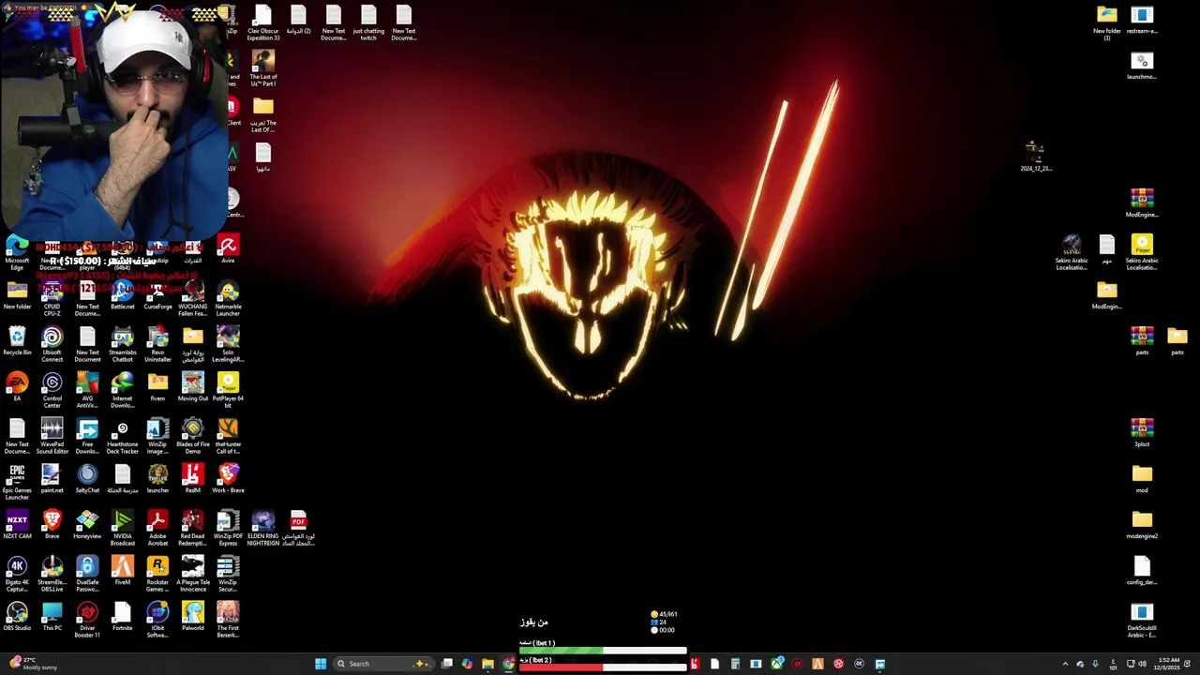Open CurseForge desktop icon

click(157, 295)
